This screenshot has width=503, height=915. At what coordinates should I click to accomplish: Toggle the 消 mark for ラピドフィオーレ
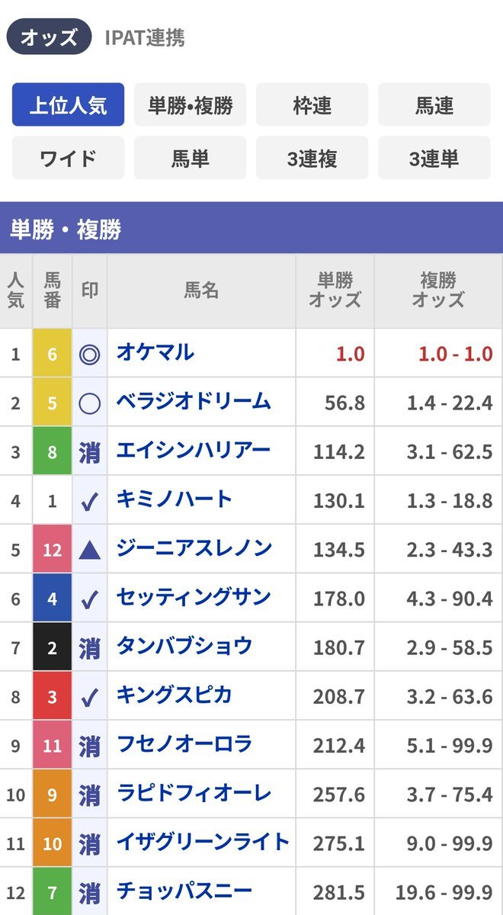[x=90, y=795]
